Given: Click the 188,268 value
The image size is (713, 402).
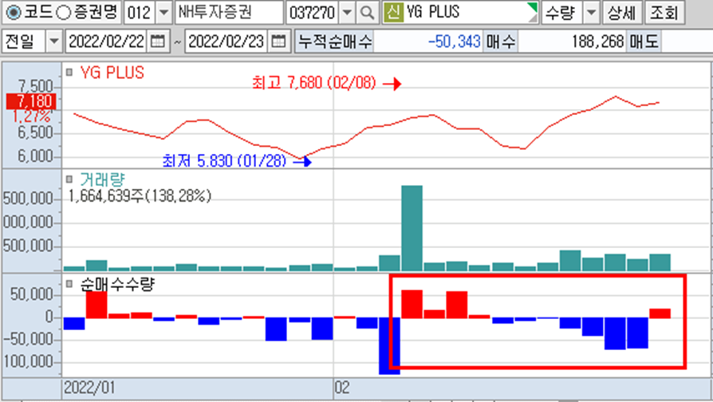Looking at the screenshot, I should 597,41.
